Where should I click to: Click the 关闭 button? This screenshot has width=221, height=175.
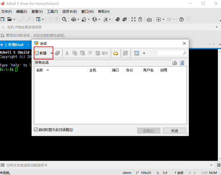point(174,131)
